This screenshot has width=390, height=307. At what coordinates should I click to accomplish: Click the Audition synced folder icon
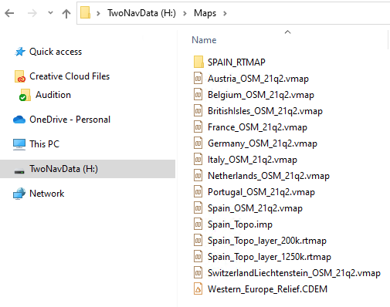(25, 95)
